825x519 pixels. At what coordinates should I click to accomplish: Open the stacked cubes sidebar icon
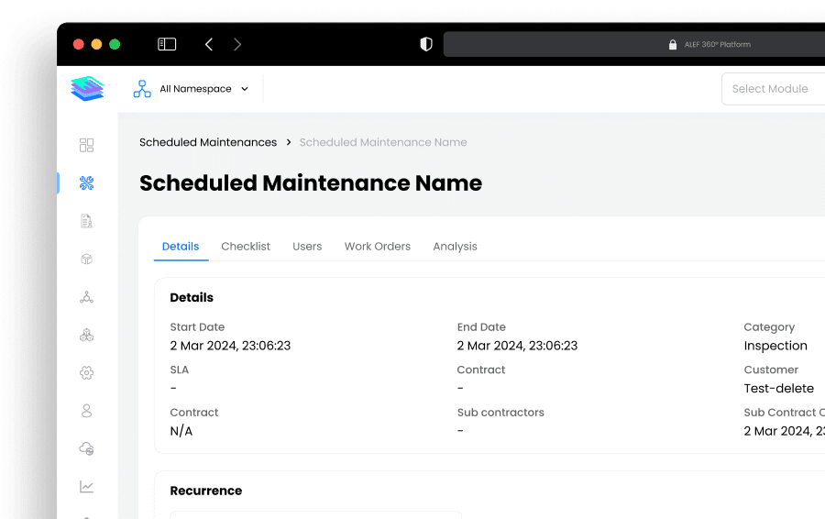[87, 336]
